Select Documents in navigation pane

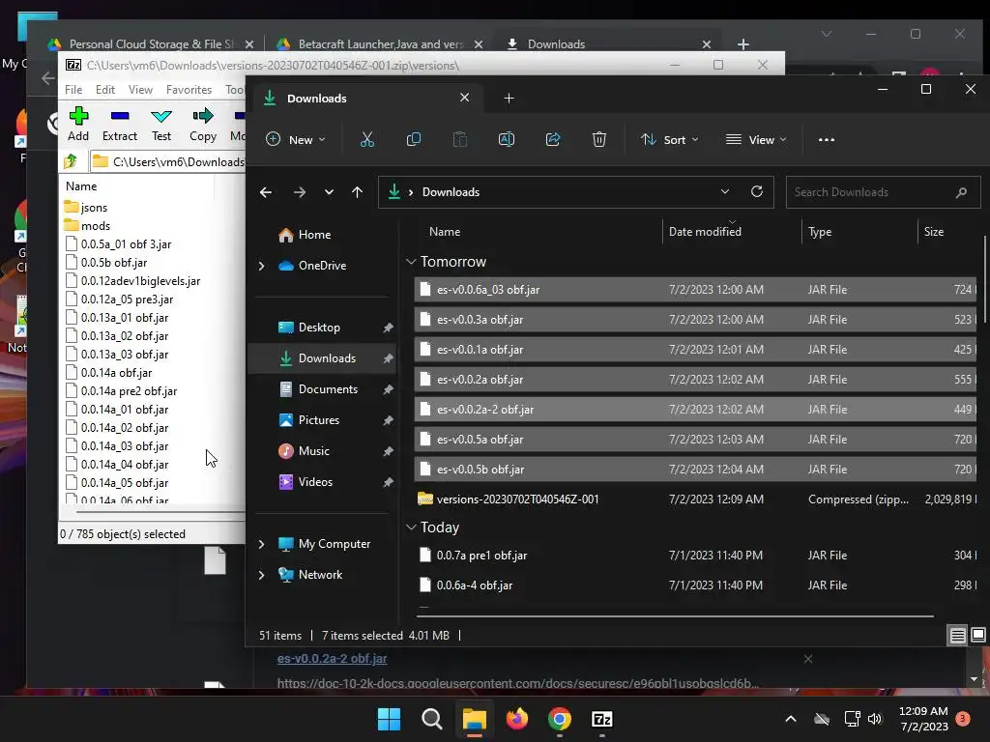click(328, 389)
